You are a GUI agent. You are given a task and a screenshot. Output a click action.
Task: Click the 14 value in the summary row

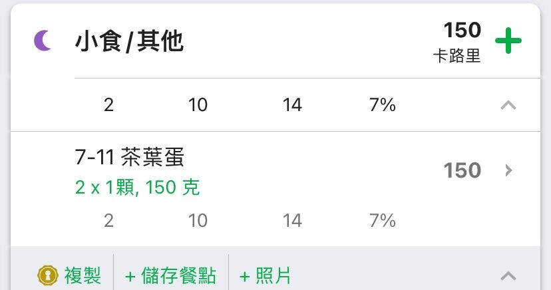click(292, 105)
